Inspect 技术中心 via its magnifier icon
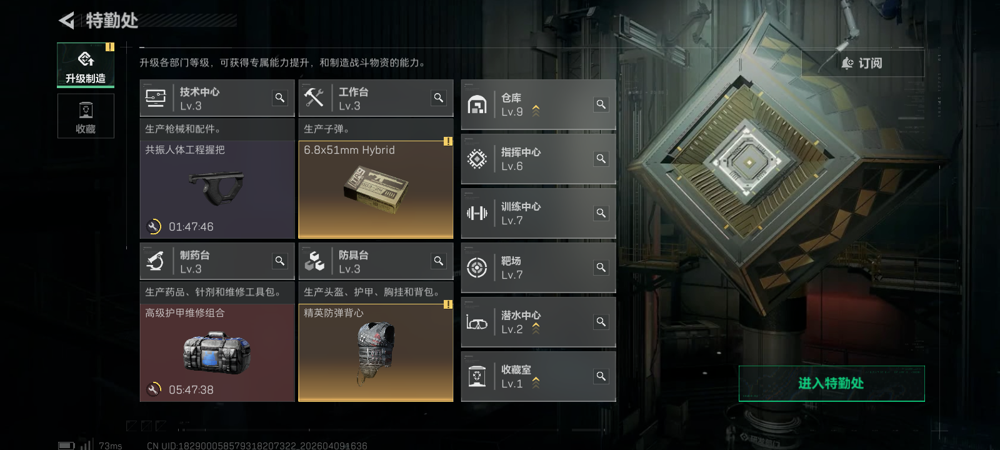Screen dimensions: 1000x450 pyautogui.click(x=280, y=97)
